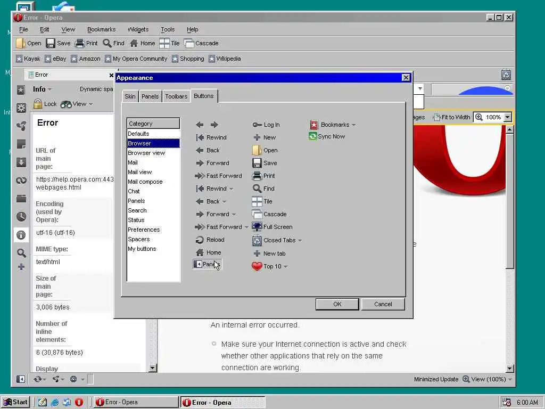
Task: Click OK in the Appearance dialog
Action: [x=337, y=304]
